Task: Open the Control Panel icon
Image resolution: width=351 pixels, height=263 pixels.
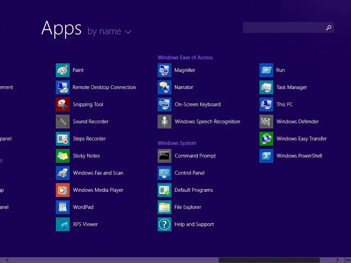Action: (x=165, y=173)
